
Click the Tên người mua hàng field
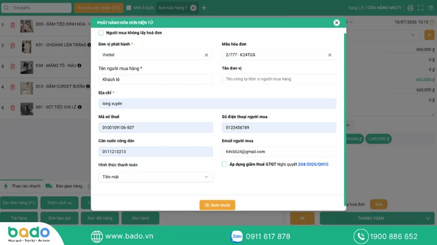coord(156,79)
